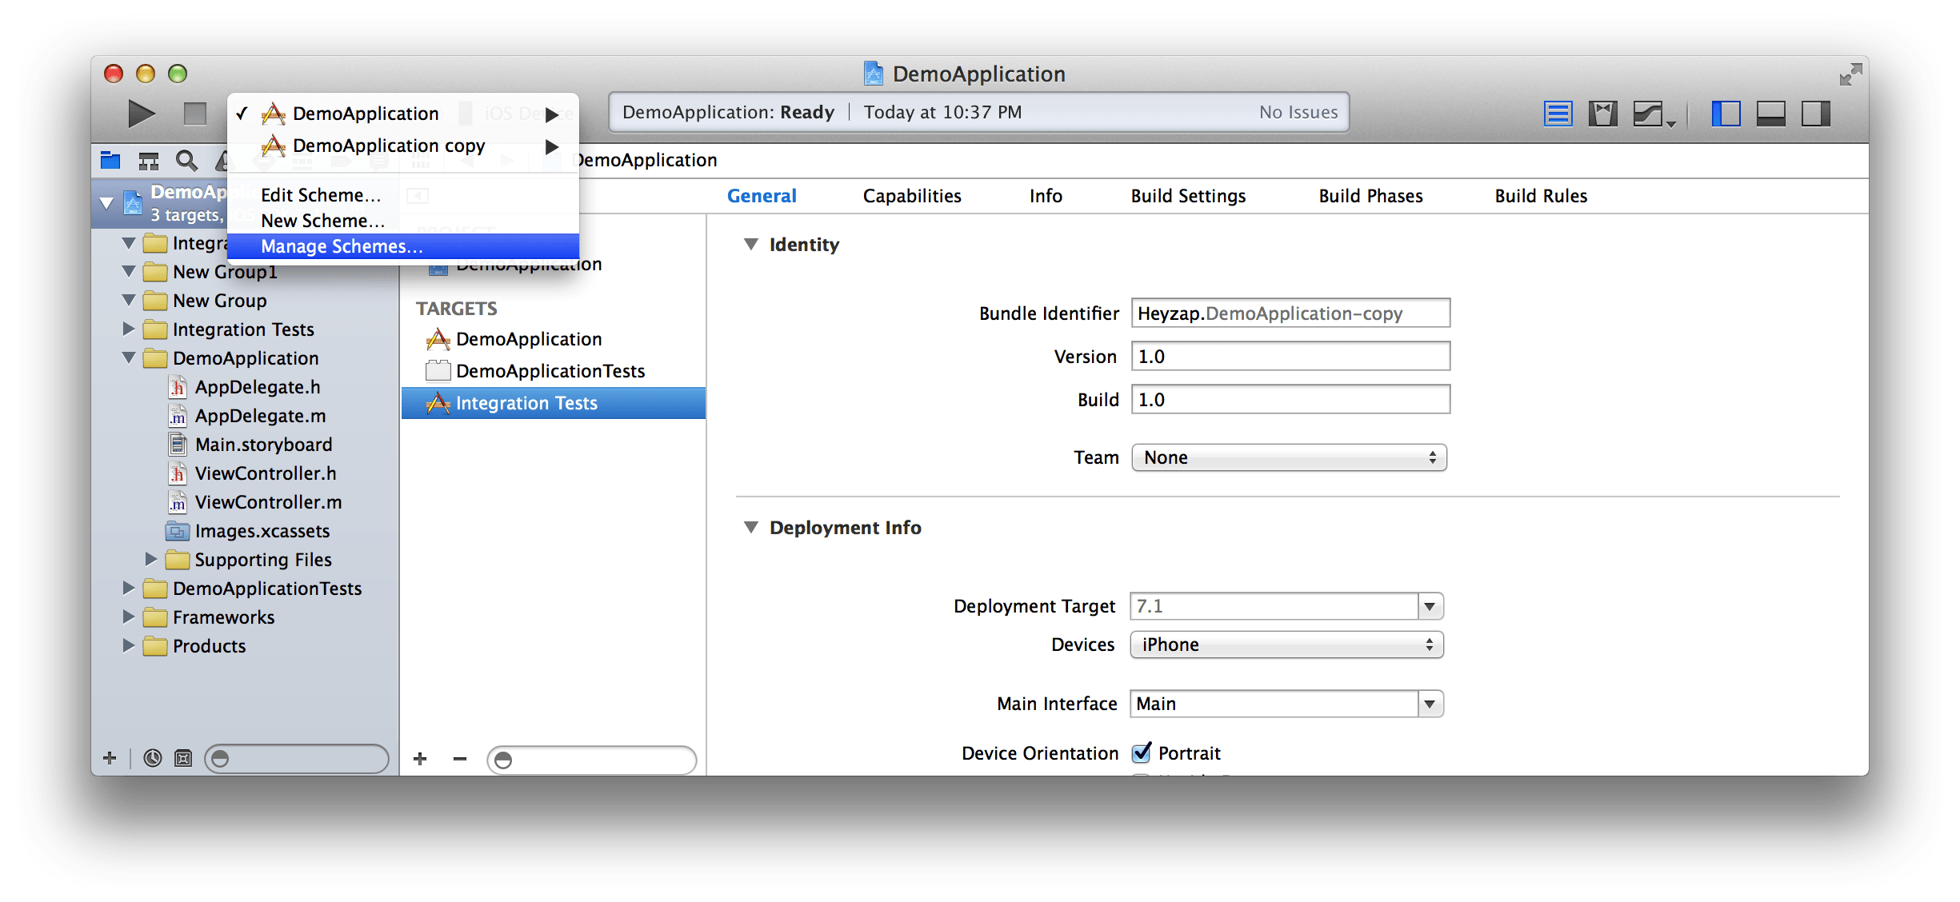Viewport: 1960px width, 902px height.
Task: Open the Devices iPhone dropdown
Action: [1286, 645]
